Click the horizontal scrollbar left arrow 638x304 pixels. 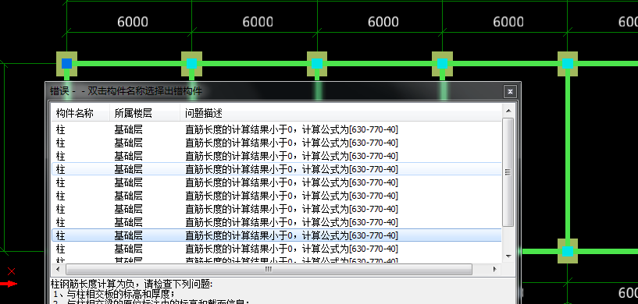pos(59,269)
